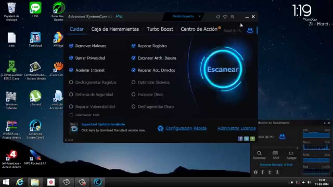Enable Escanear Disco option
Image resolution: width=333 pixels, height=187 pixels.
[133, 95]
